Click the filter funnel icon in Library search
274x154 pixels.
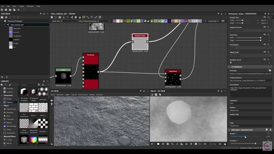(x=39, y=85)
